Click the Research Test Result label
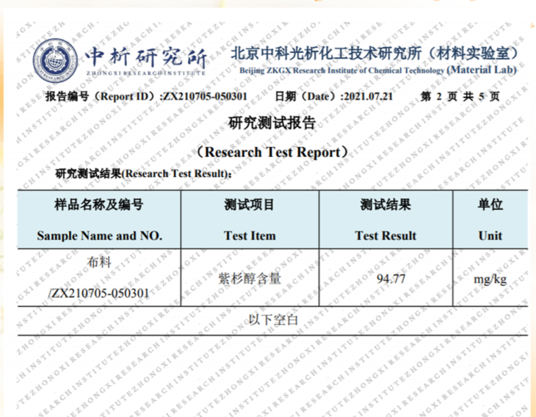 pos(144,174)
